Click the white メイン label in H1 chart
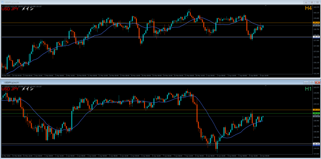321x159 pixels. click(28, 89)
